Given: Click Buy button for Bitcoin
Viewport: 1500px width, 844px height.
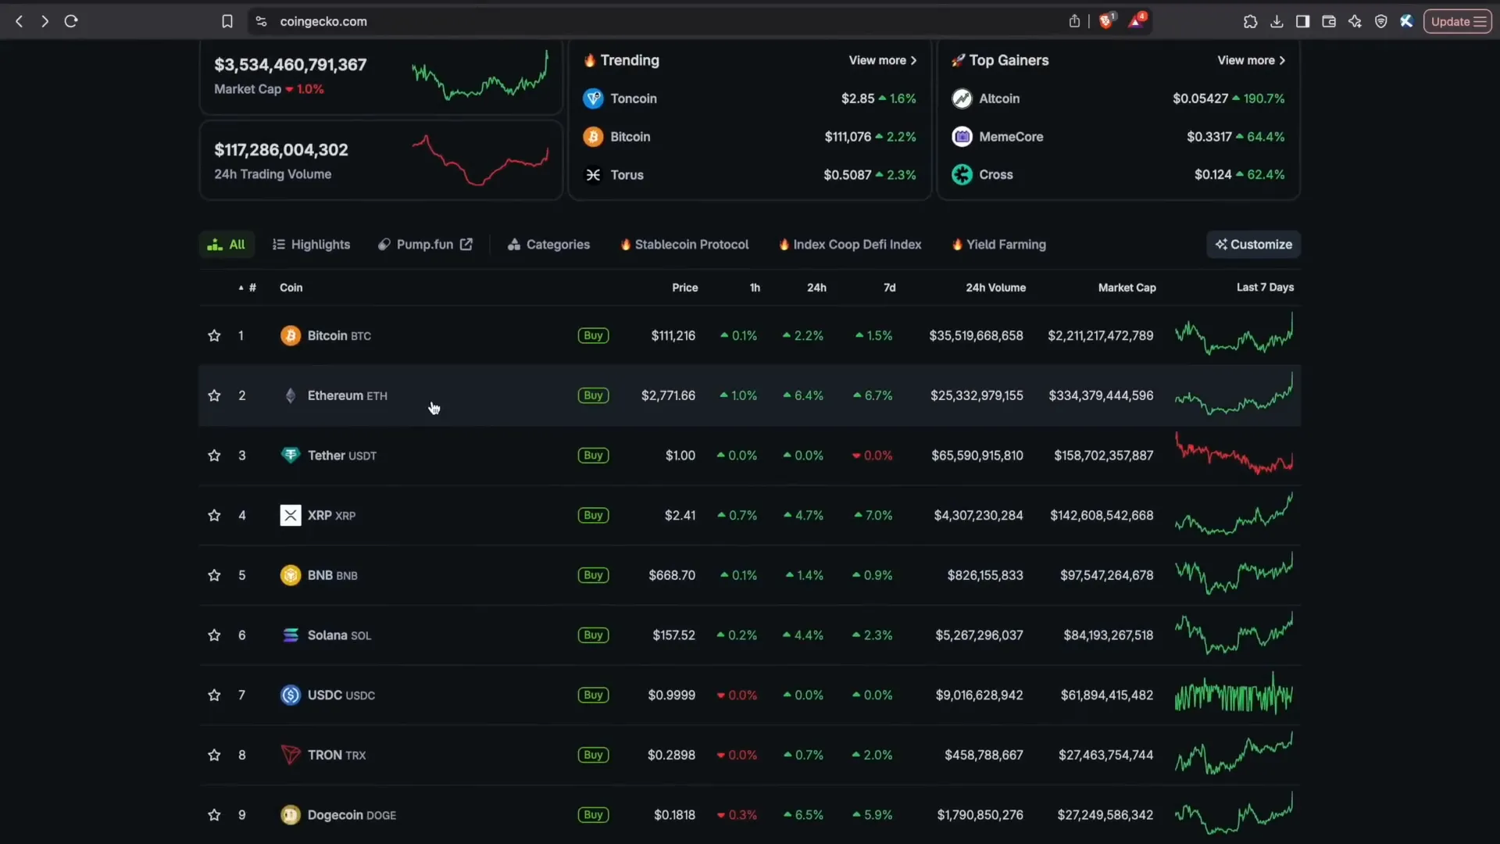Looking at the screenshot, I should (593, 336).
